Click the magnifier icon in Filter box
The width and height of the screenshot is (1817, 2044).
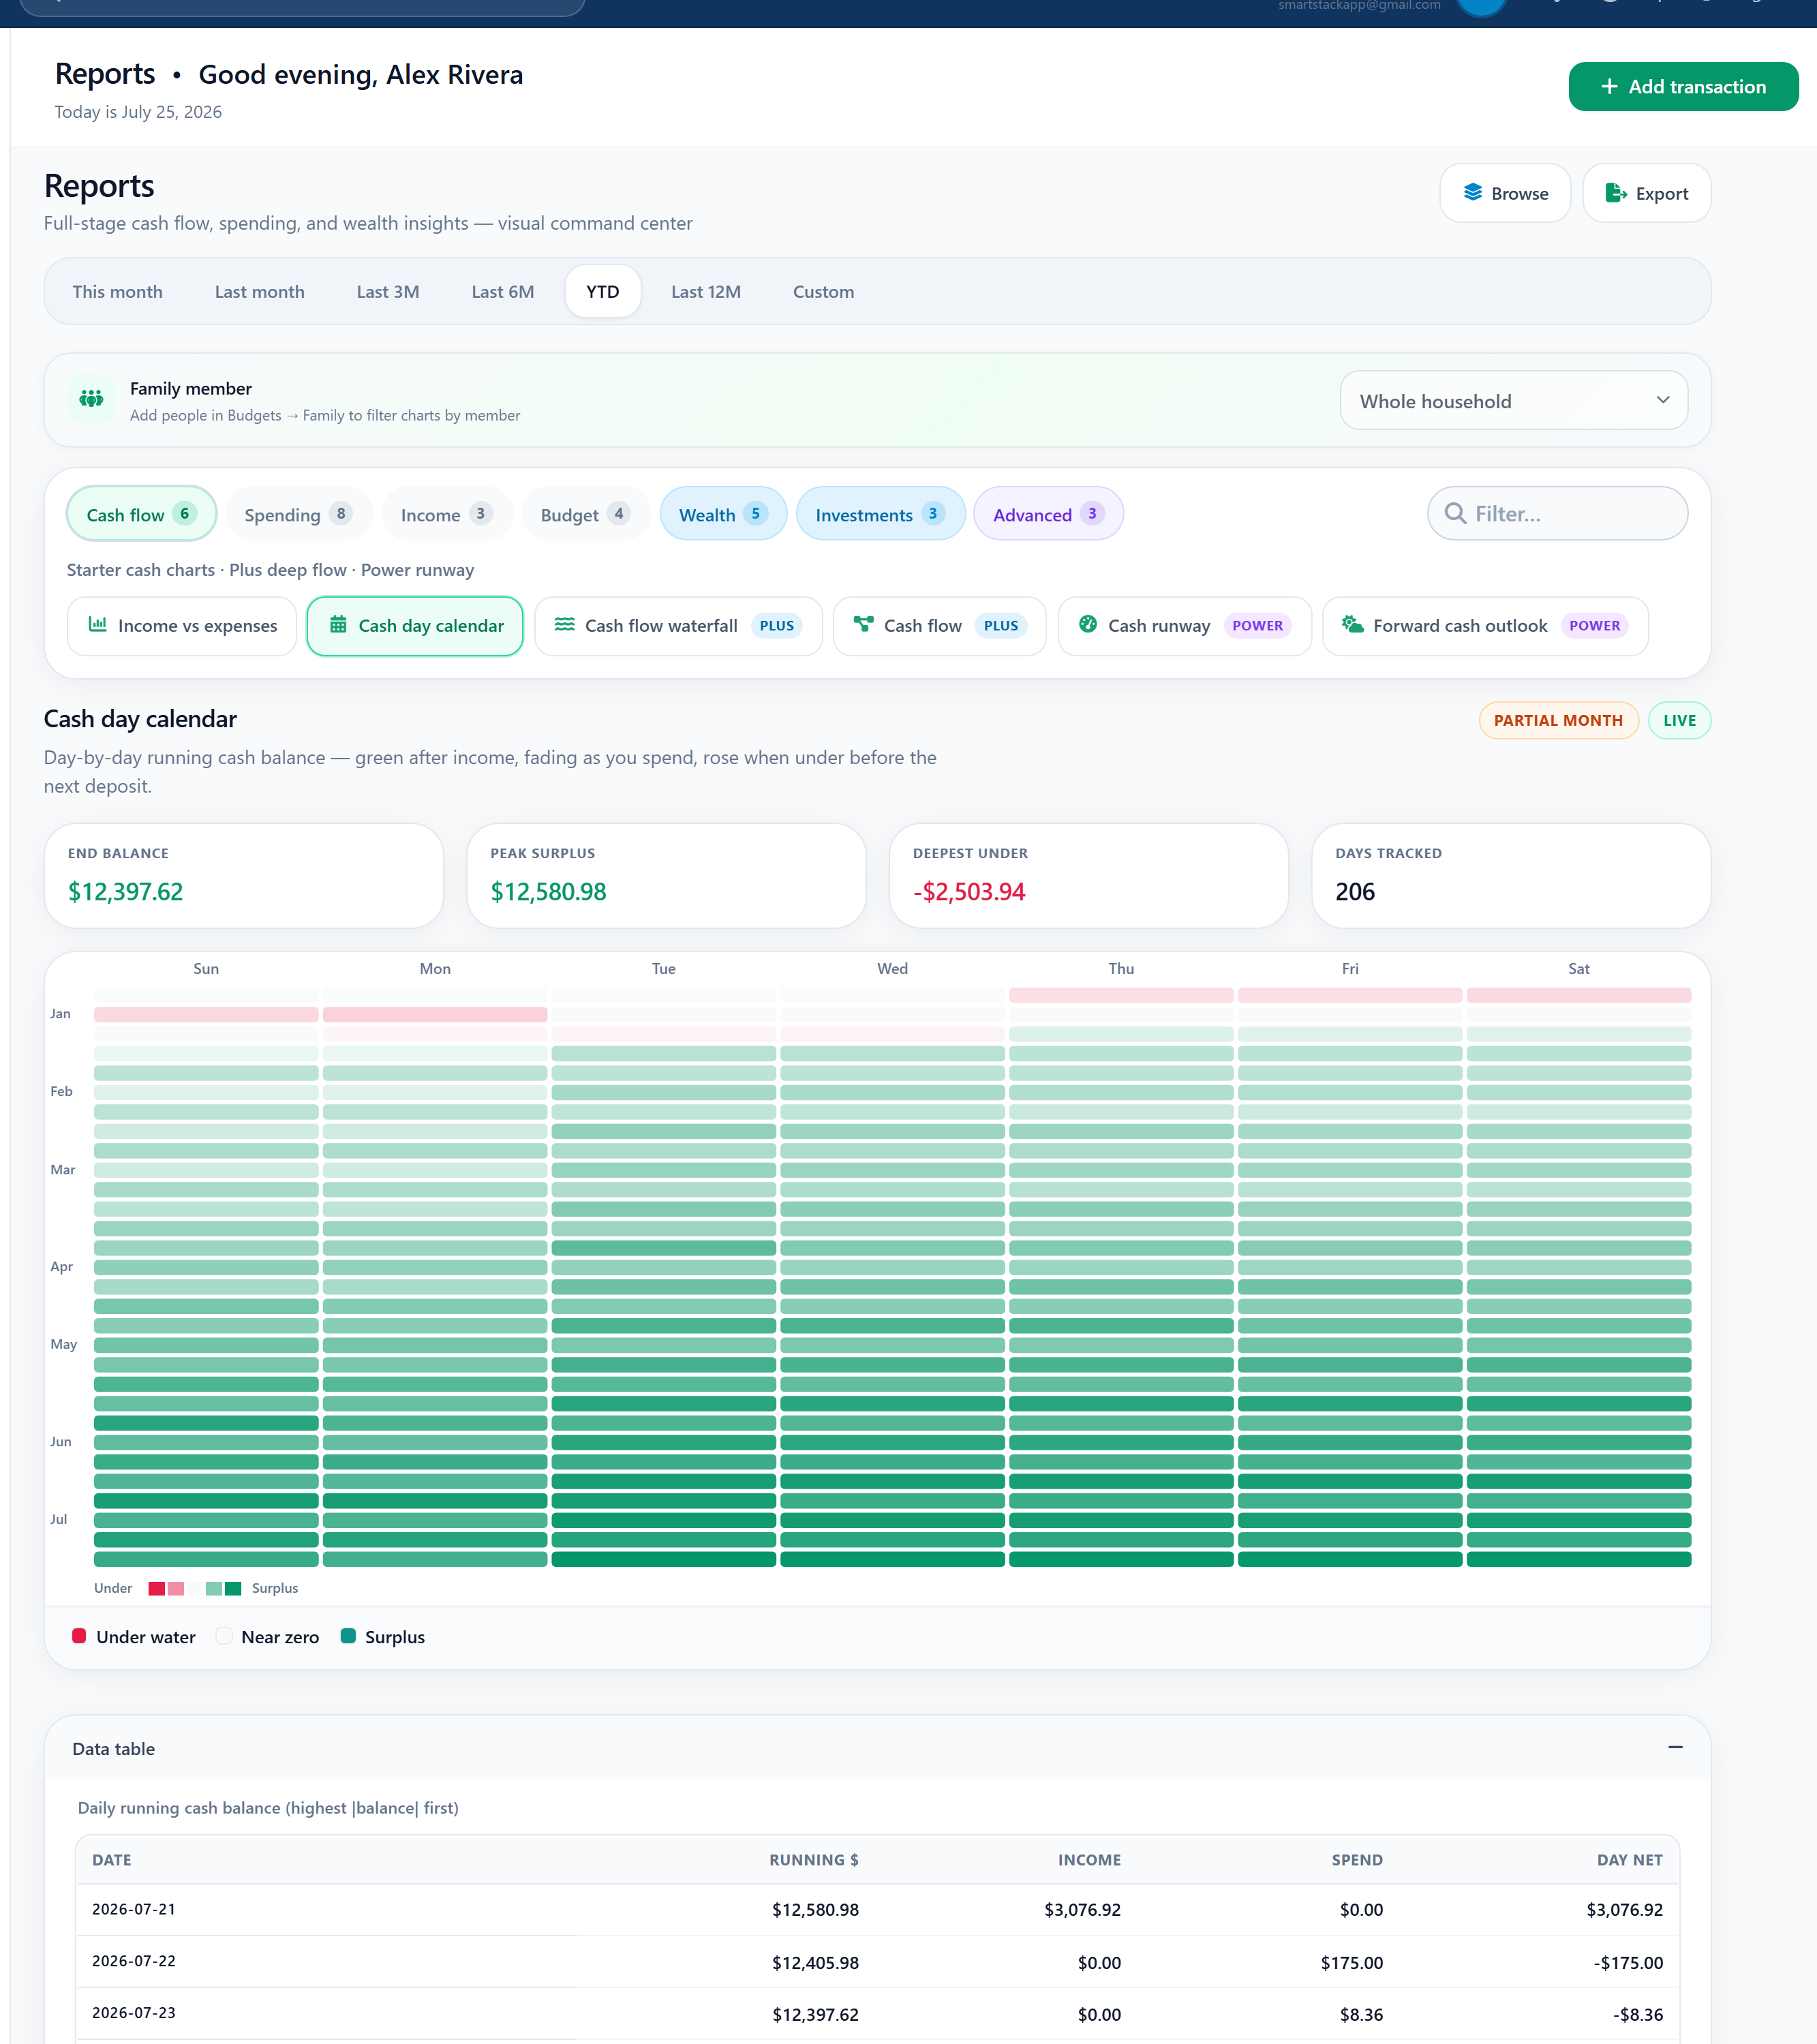pyautogui.click(x=1455, y=514)
